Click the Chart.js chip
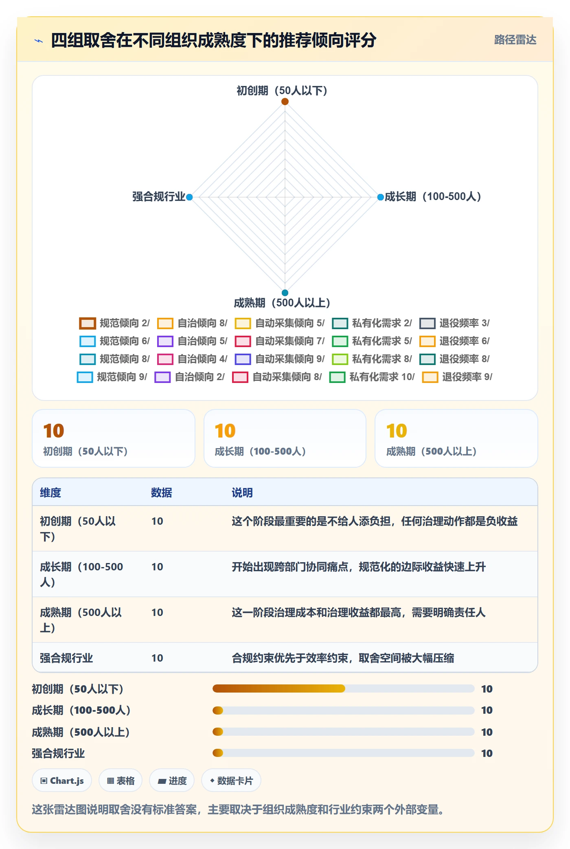Screen dimensions: 570x849 [x=62, y=781]
